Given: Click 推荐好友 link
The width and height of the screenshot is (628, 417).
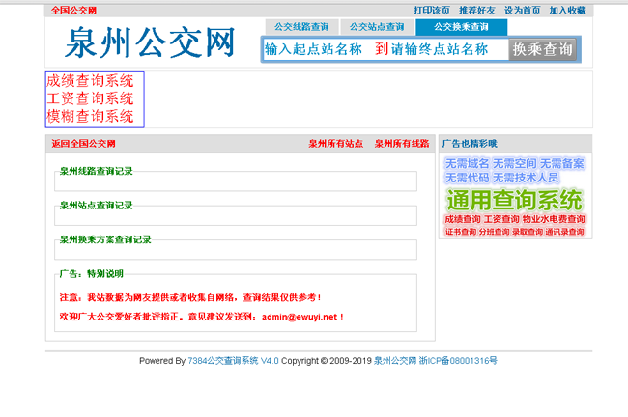Looking at the screenshot, I should [477, 11].
